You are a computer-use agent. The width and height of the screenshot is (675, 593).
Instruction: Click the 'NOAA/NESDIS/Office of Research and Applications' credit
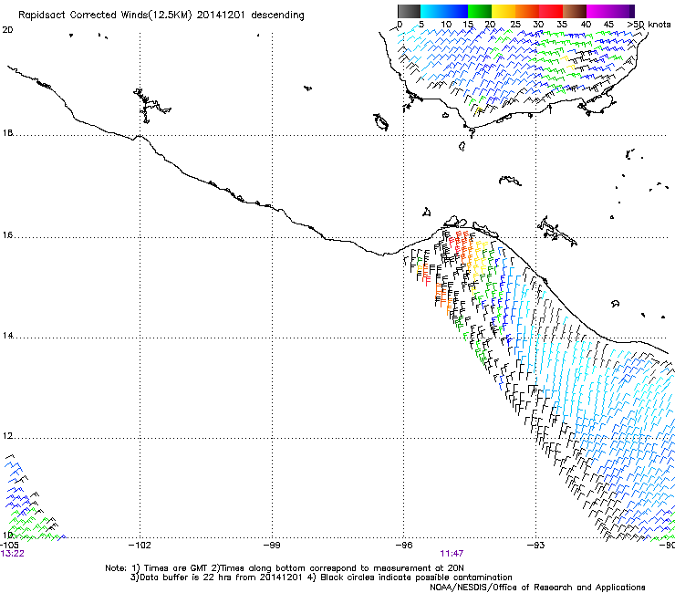[537, 588]
